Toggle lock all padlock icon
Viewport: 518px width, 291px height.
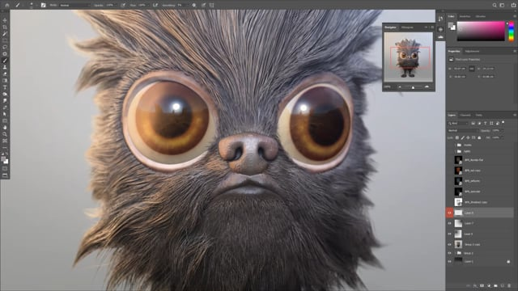[x=479, y=137]
